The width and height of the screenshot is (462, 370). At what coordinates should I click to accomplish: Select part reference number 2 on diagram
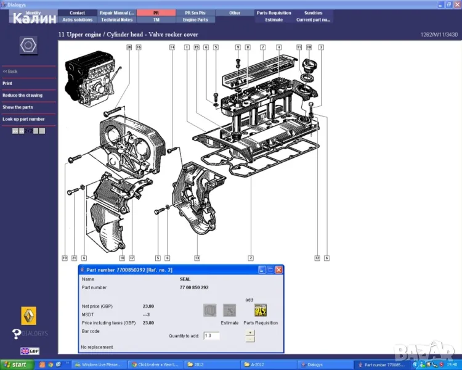[x=251, y=258]
